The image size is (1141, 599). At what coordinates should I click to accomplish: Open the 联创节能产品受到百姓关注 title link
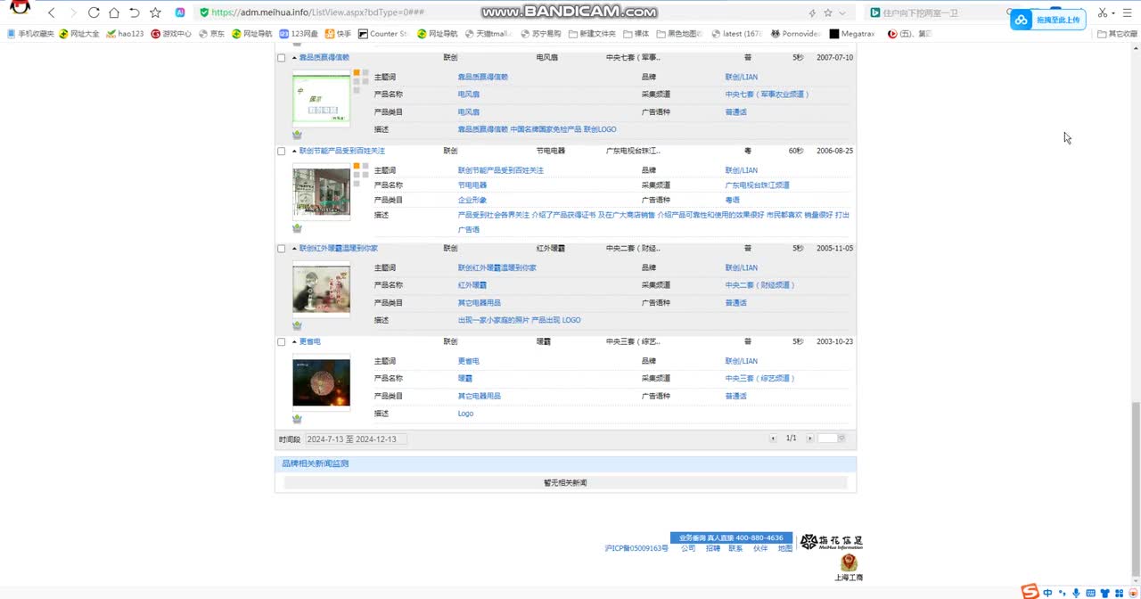341,152
